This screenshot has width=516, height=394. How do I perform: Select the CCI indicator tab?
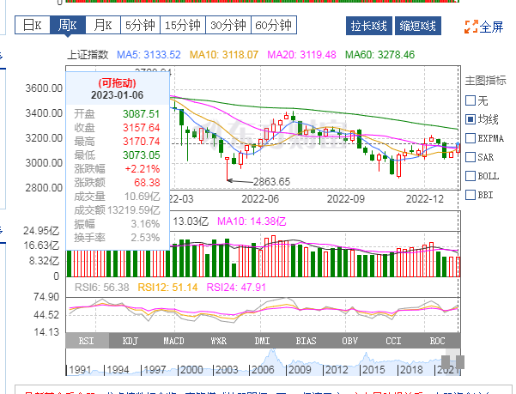coord(393,341)
